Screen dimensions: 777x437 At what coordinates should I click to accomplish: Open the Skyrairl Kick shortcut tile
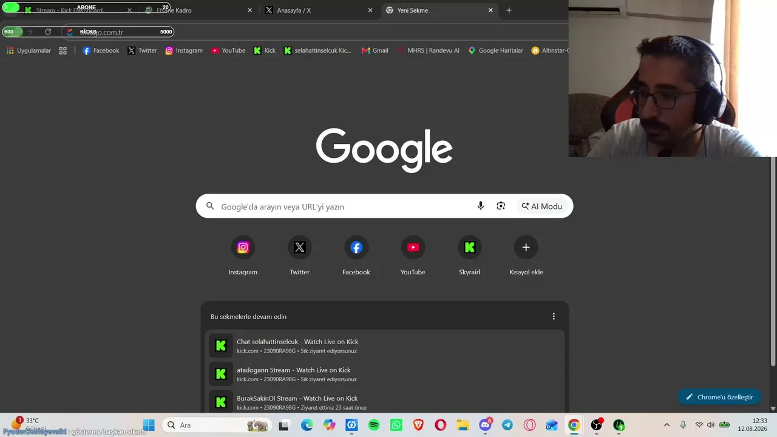pyautogui.click(x=469, y=256)
